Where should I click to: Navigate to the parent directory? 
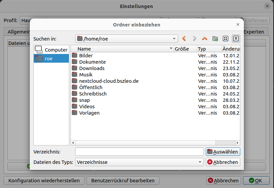click(204, 39)
